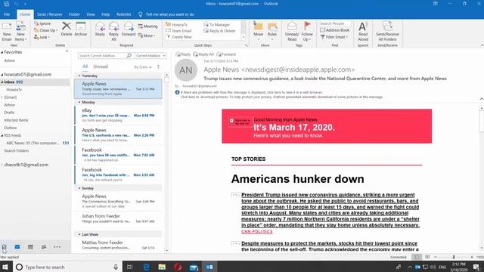Forward the email using ribbon button

click(129, 29)
